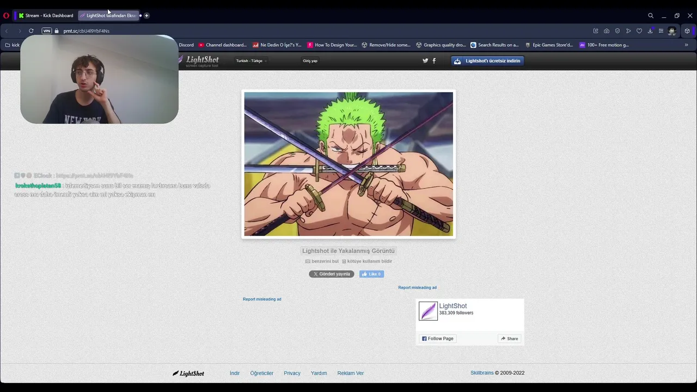The height and width of the screenshot is (392, 697).
Task: Click Lightshot'ı ücretsiz indirin button
Action: tap(488, 61)
